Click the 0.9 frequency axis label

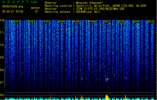coord(2,57)
